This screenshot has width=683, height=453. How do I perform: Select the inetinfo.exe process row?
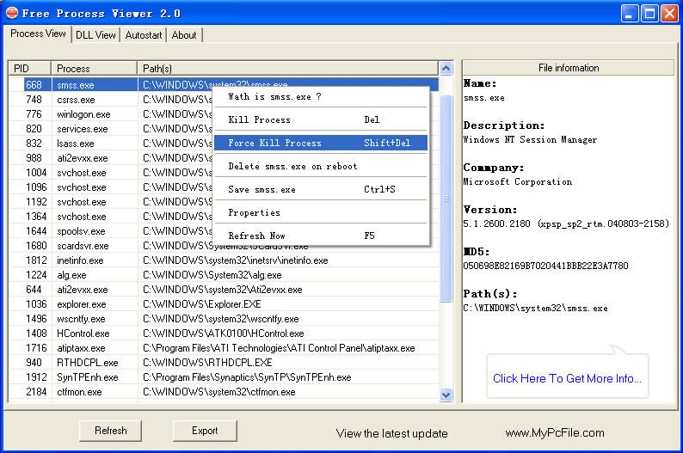click(x=224, y=260)
